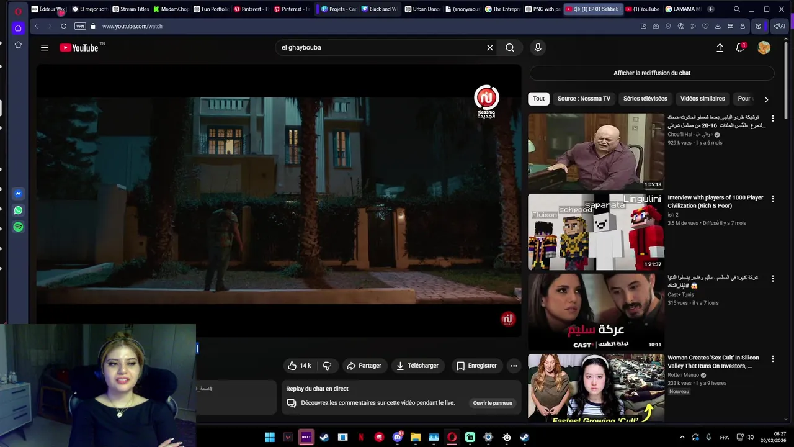Open the 1:05:18 video thumbnail
This screenshot has height=447, width=794.
coord(596,151)
